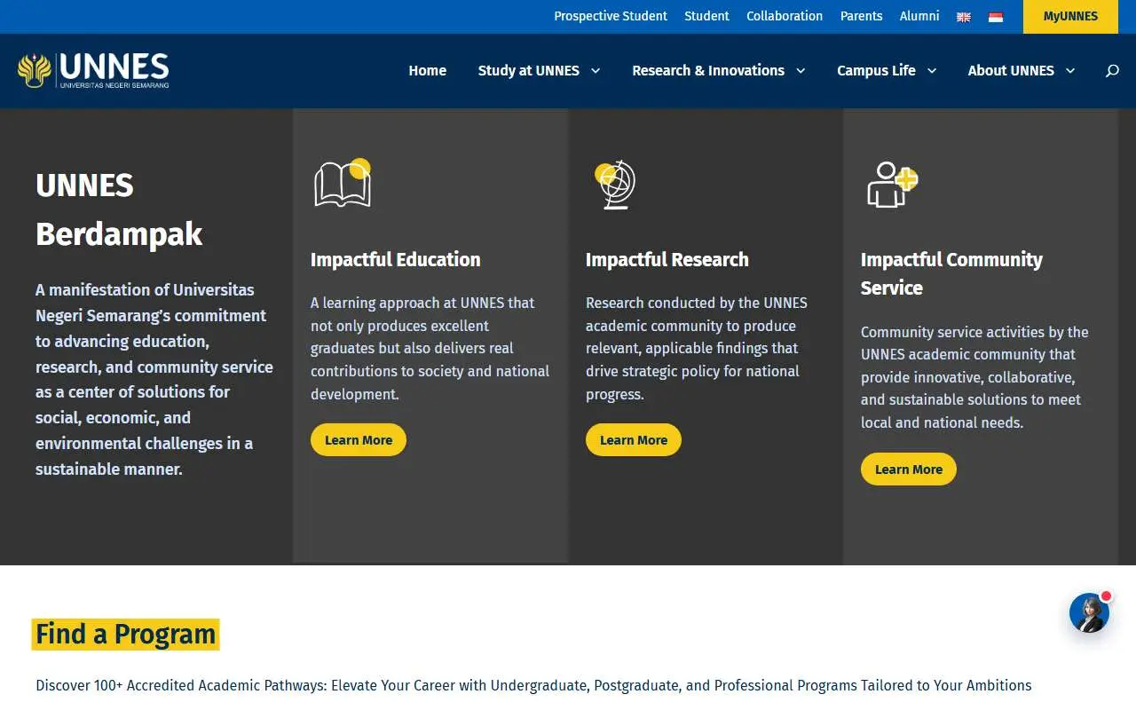Open the Collaboration top-bar link
This screenshot has height=710, width=1136.
tap(785, 16)
